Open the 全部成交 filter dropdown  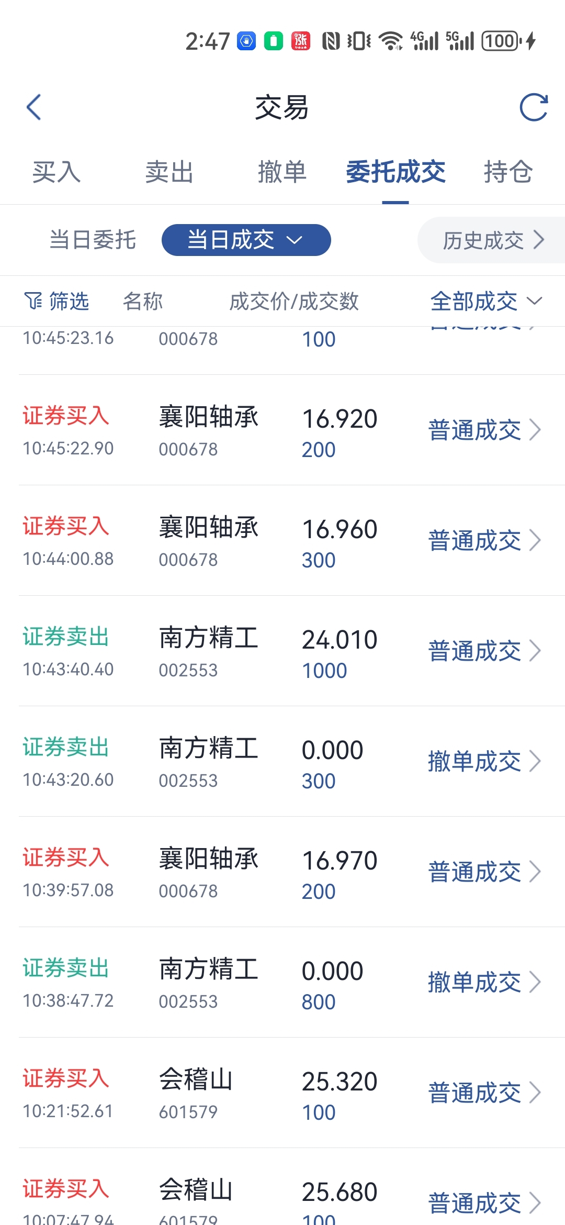click(487, 301)
